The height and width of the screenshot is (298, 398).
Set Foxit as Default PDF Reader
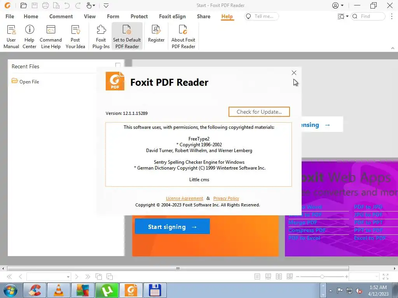click(127, 37)
